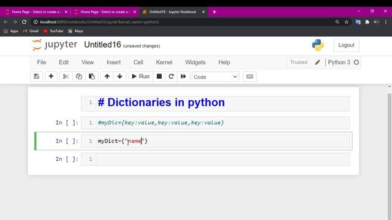Screen dimensions: 392x220
Task: Click the #myDic comment code cell
Action: point(215,123)
